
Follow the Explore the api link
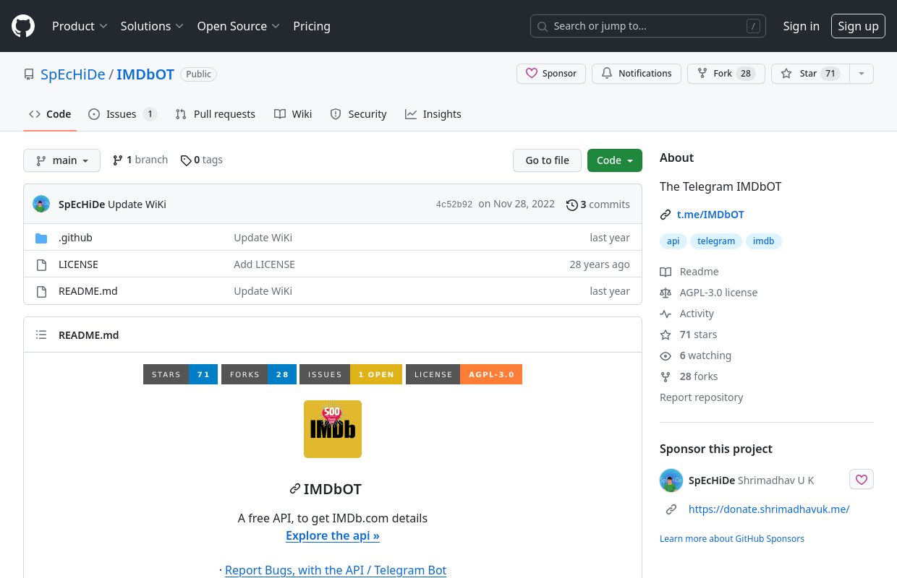click(333, 536)
